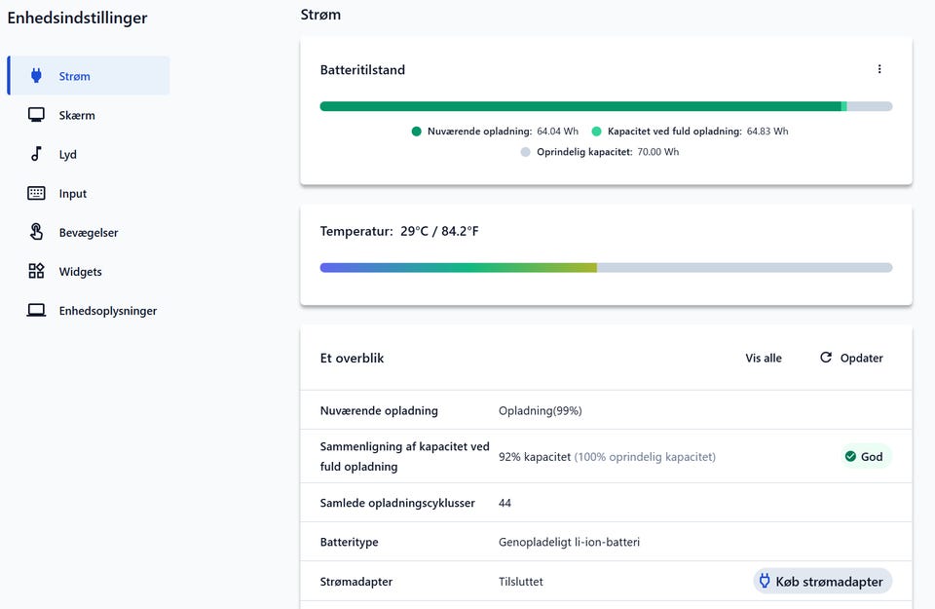Click the Bevægelser touch gesture icon

[x=36, y=232]
